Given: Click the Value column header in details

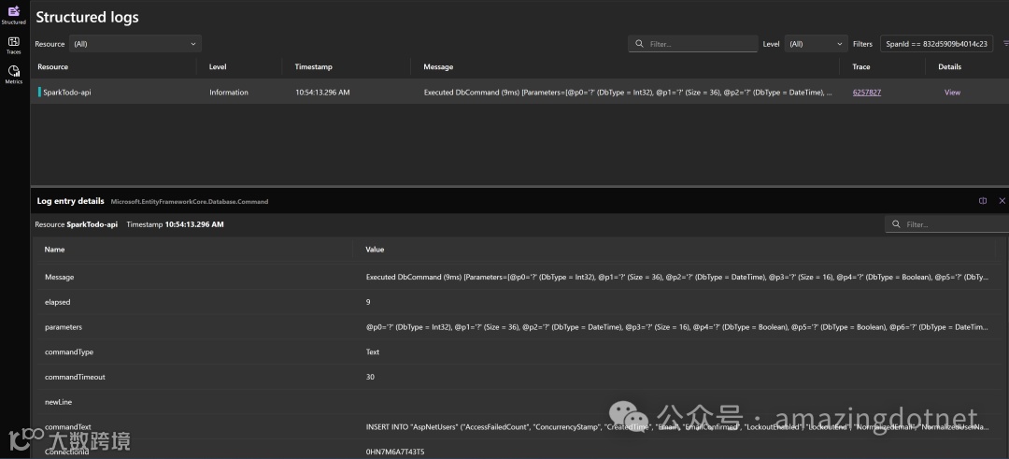Looking at the screenshot, I should click(x=375, y=250).
